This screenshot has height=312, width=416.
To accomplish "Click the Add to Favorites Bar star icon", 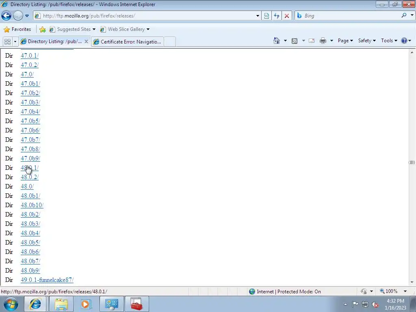I will [42, 29].
